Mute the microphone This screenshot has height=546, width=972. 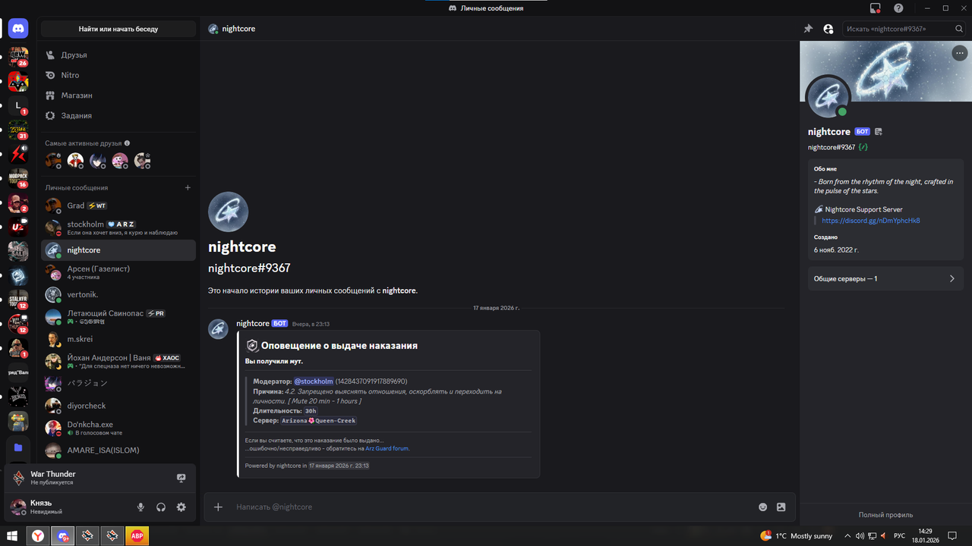pyautogui.click(x=140, y=507)
